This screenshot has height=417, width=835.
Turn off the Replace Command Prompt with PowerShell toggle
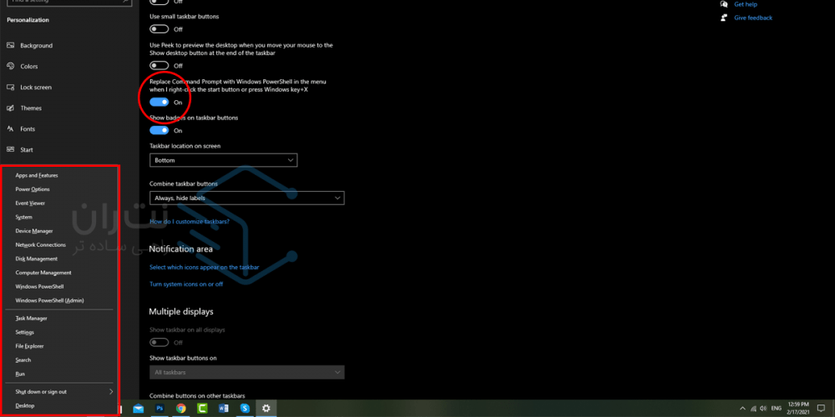coord(159,102)
